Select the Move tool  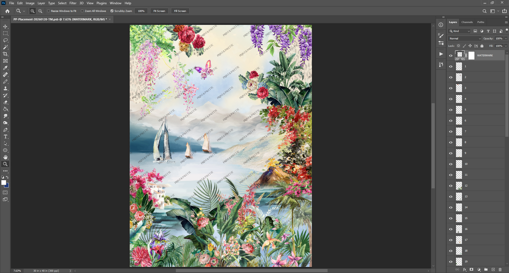[x=5, y=27]
